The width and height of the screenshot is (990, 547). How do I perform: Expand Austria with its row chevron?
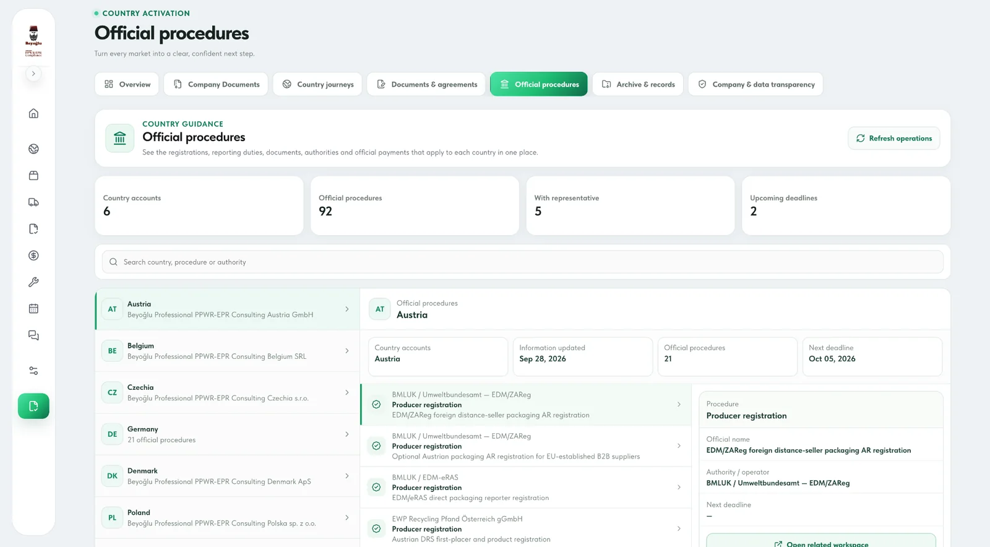coord(346,309)
